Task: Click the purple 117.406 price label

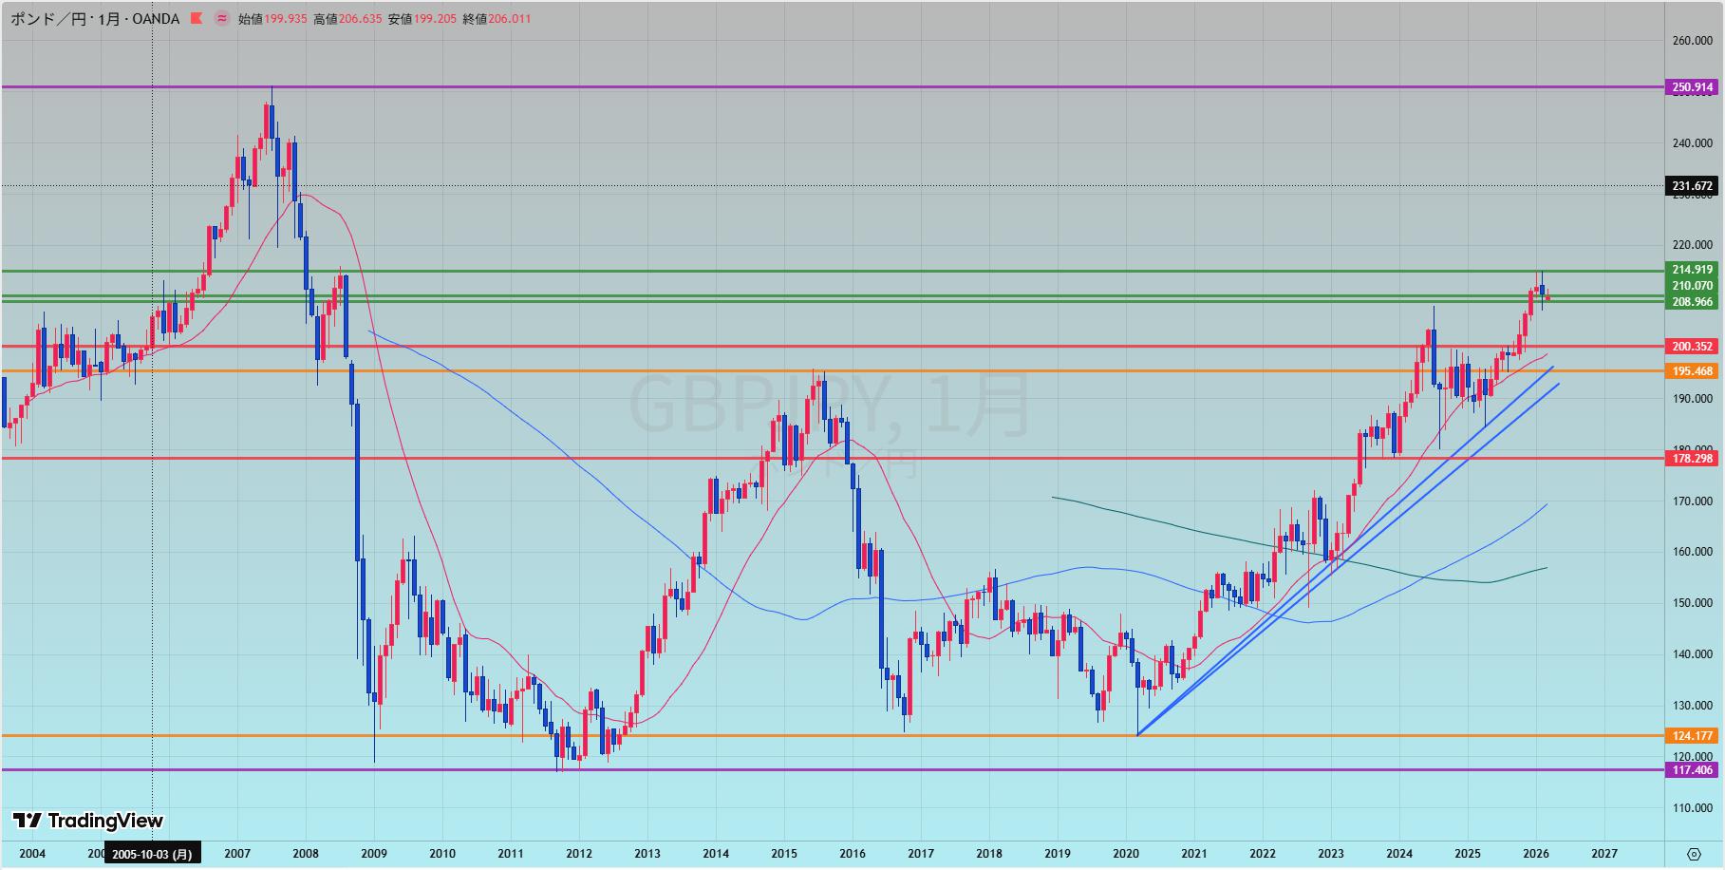Action: 1692,770
